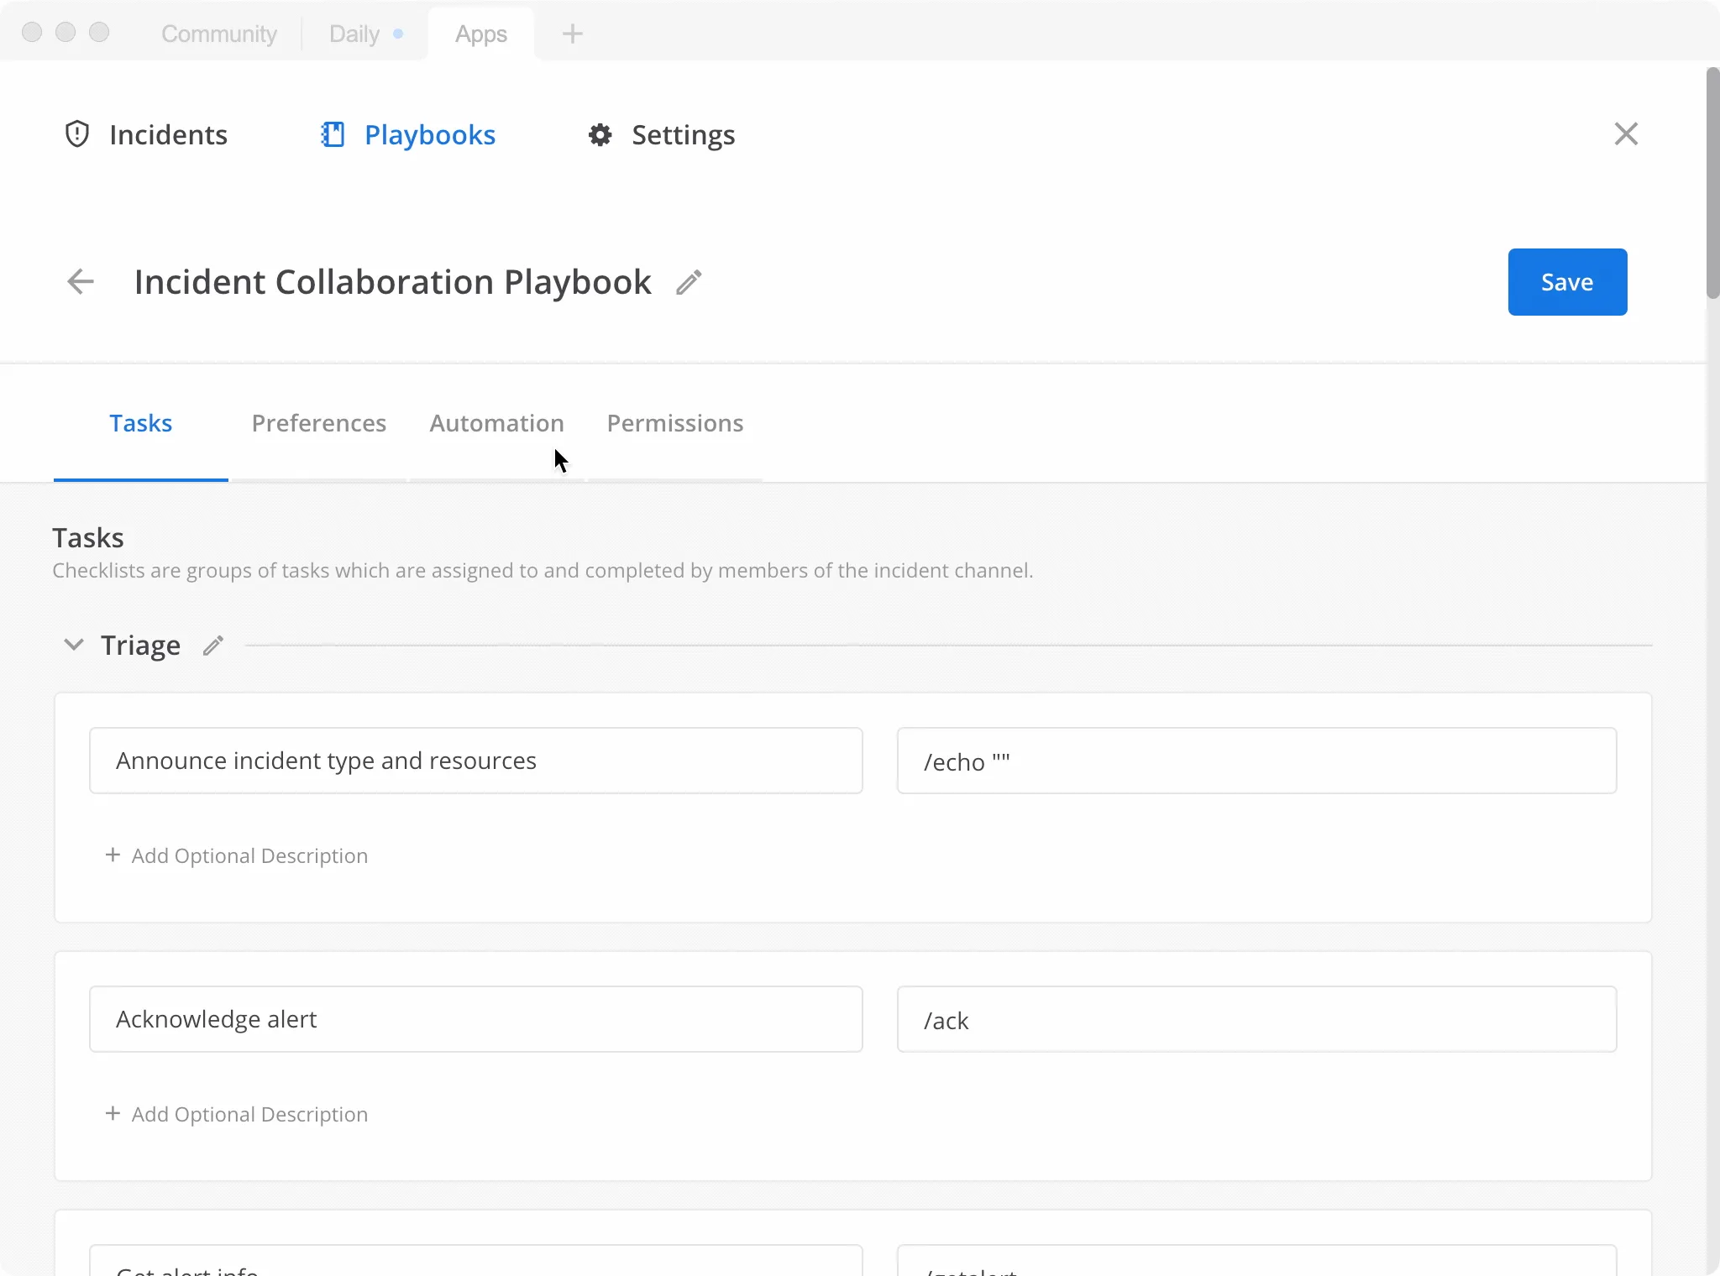
Task: Click the vertical scrollbar thumb
Action: point(1712,183)
